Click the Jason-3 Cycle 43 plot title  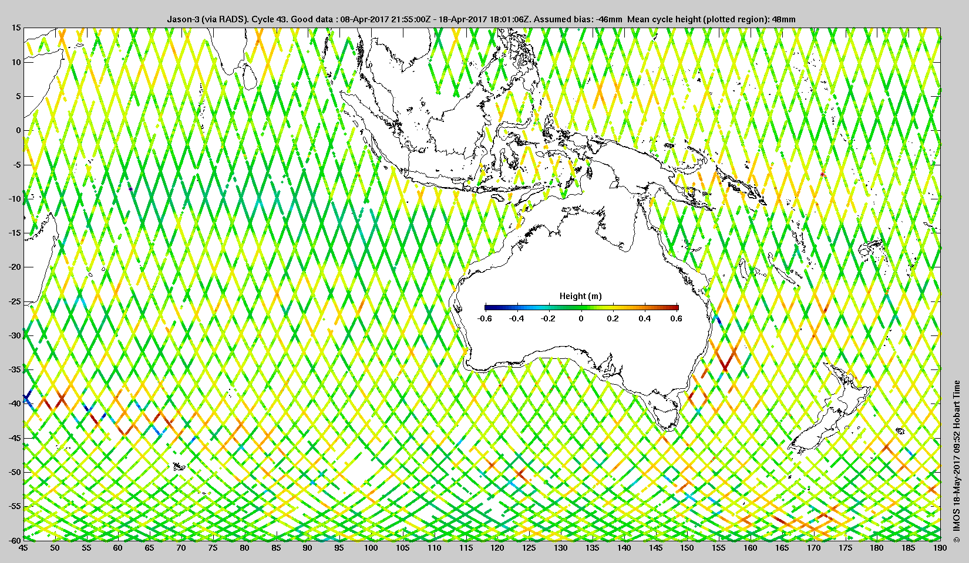[482, 19]
